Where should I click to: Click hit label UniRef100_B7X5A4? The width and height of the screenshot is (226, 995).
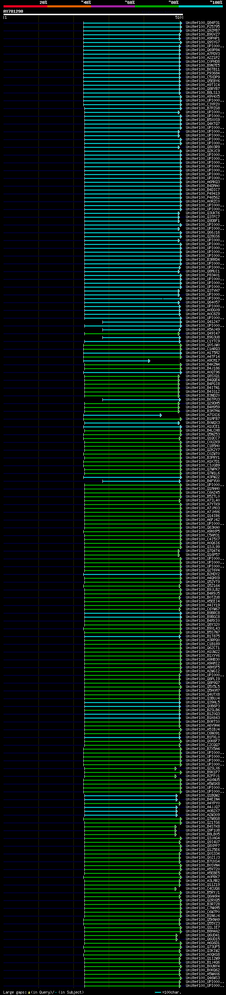203,749
